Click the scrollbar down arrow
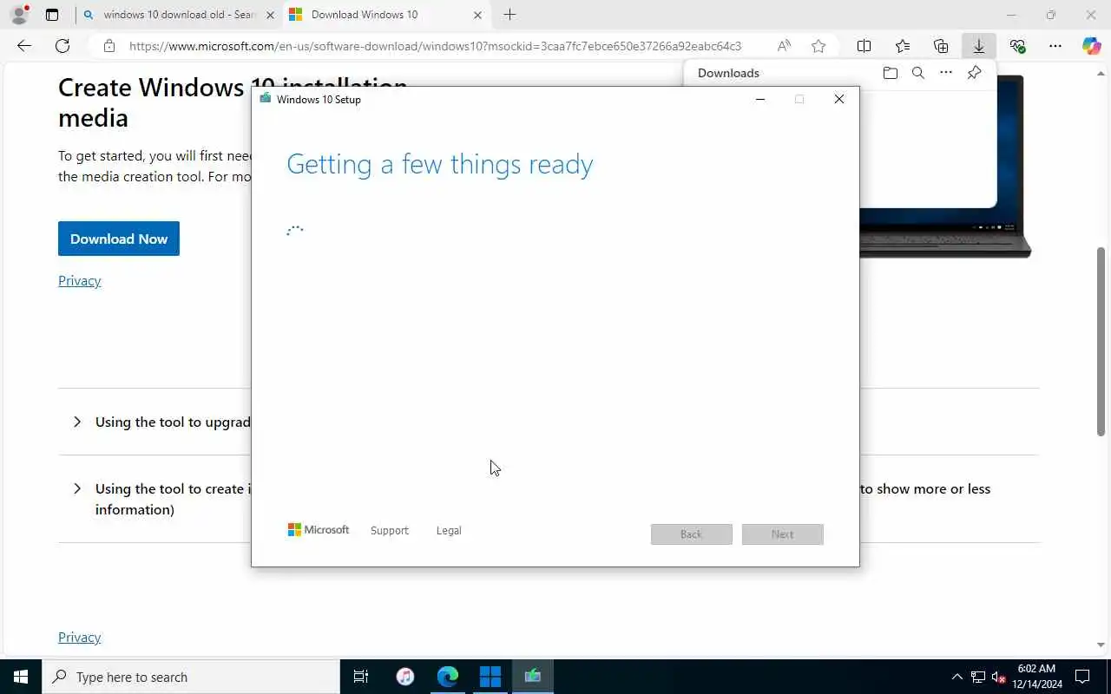The width and height of the screenshot is (1111, 694). 1101,645
